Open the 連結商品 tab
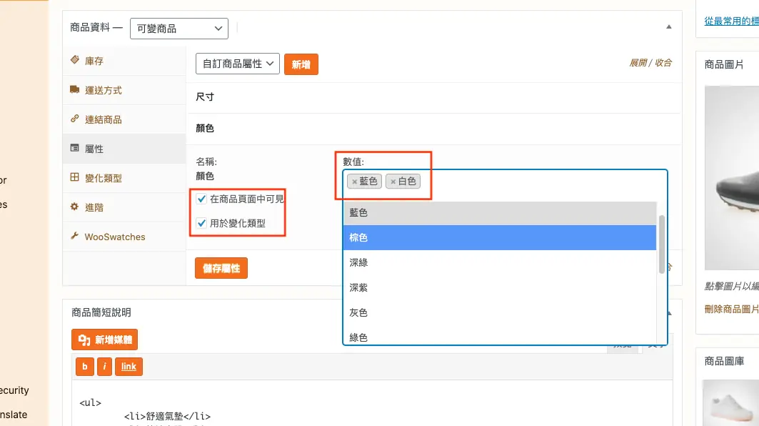 point(124,119)
